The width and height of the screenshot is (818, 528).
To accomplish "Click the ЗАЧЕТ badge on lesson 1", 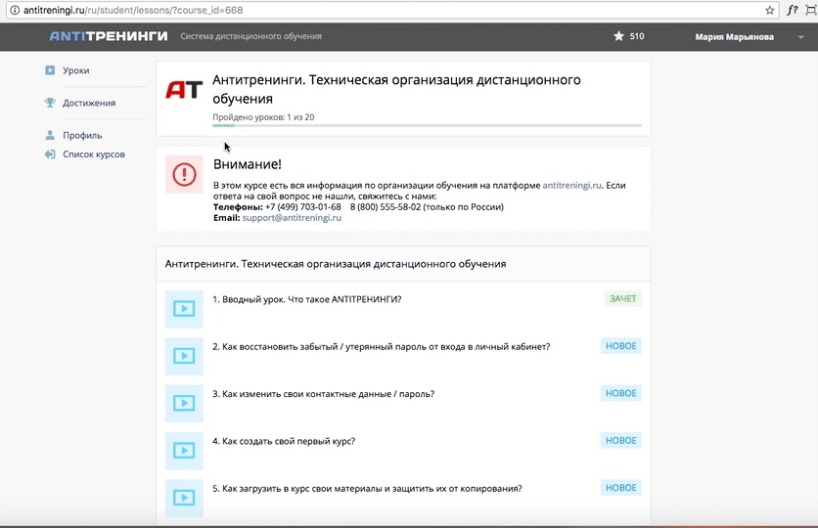I will (x=623, y=298).
